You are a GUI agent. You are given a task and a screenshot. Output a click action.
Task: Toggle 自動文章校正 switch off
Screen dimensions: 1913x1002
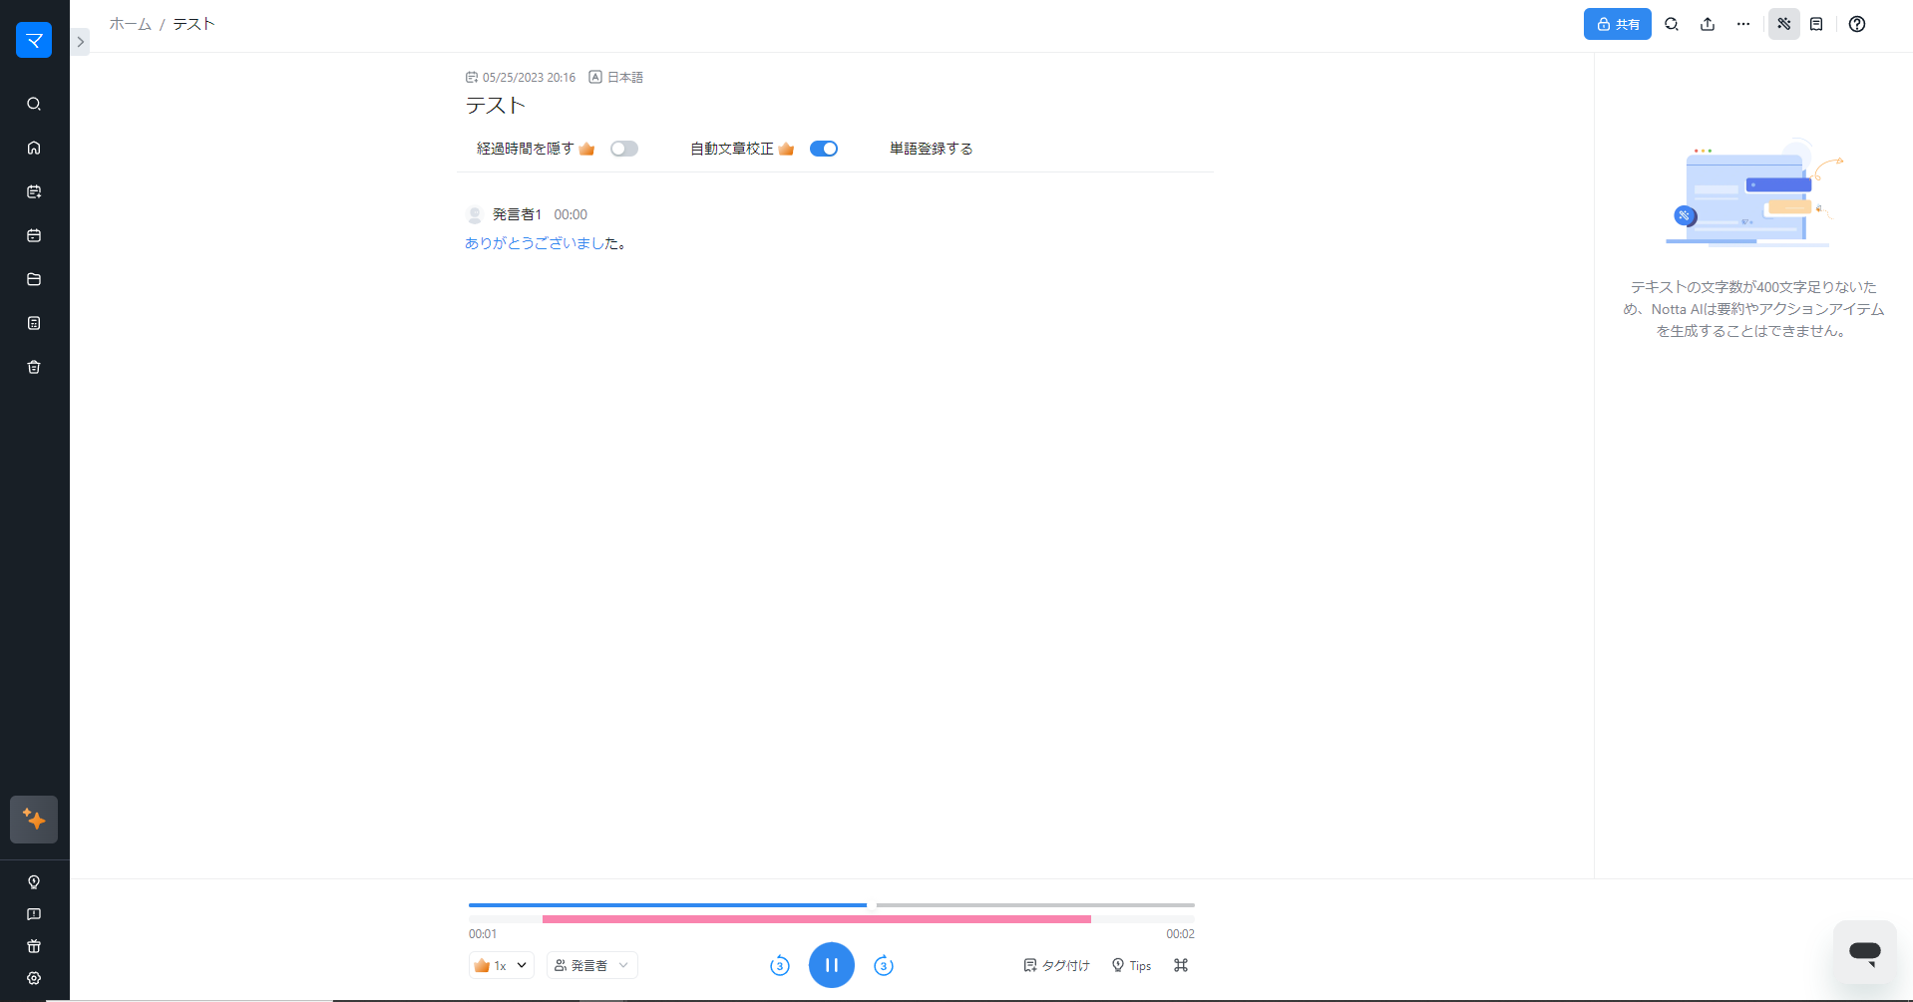pyautogui.click(x=824, y=149)
